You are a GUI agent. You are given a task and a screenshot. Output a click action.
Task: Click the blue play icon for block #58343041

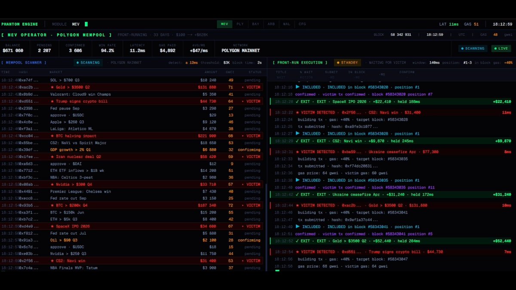298,226
